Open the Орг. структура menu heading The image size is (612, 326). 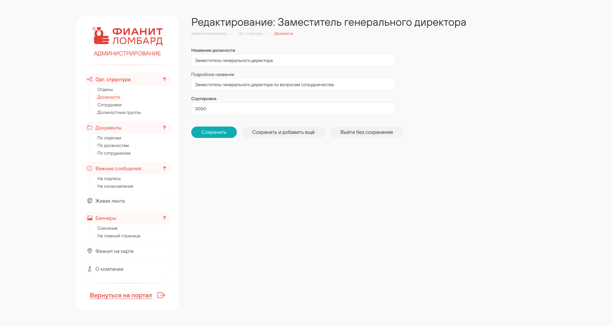[127, 79]
